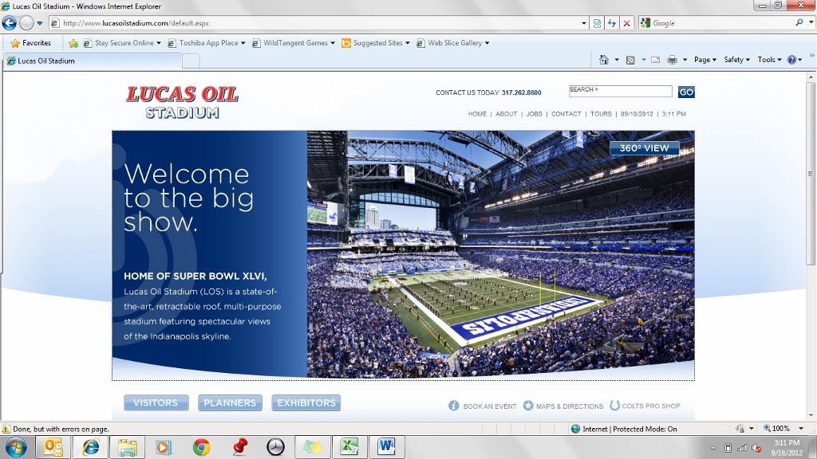Open Excel from the taskbar
Viewport: 817px width, 459px height.
coord(349,447)
